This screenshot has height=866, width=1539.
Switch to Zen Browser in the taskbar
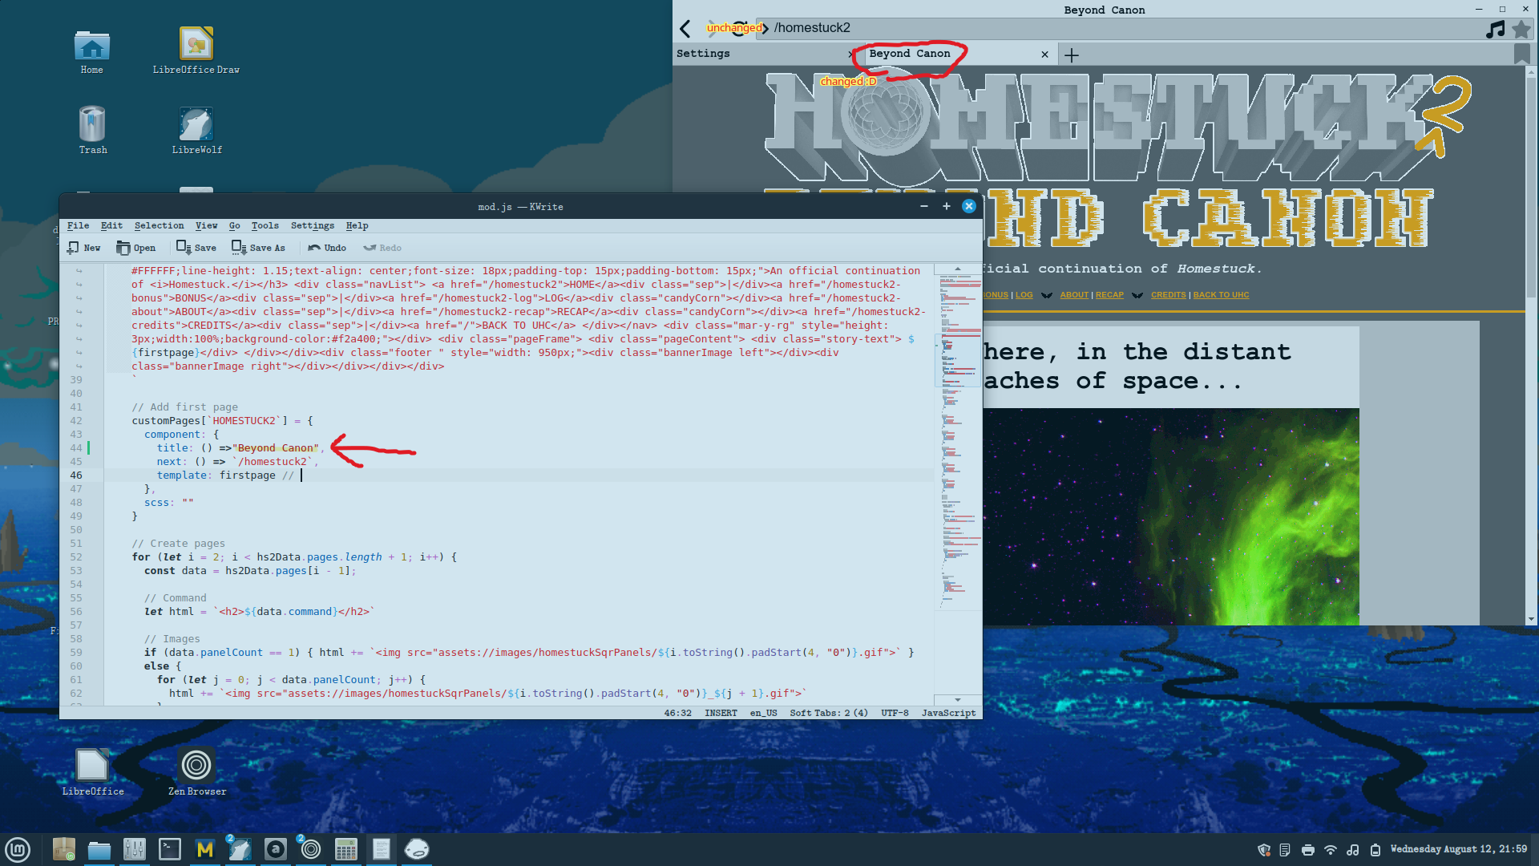click(311, 849)
